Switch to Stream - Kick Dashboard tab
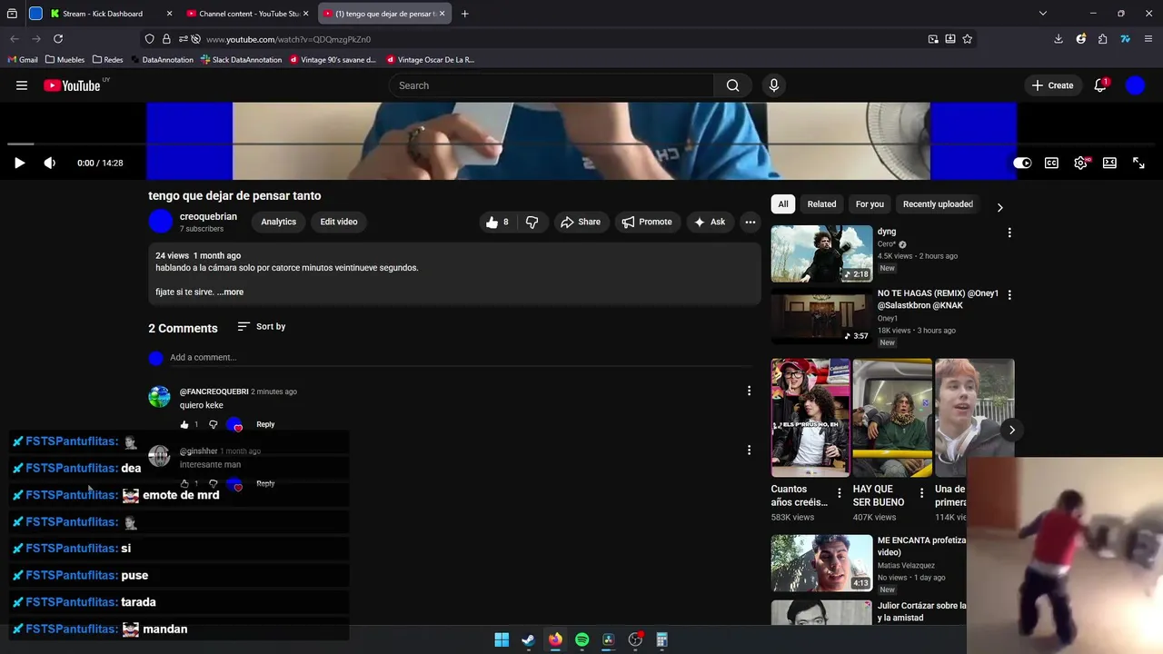 pyautogui.click(x=112, y=14)
